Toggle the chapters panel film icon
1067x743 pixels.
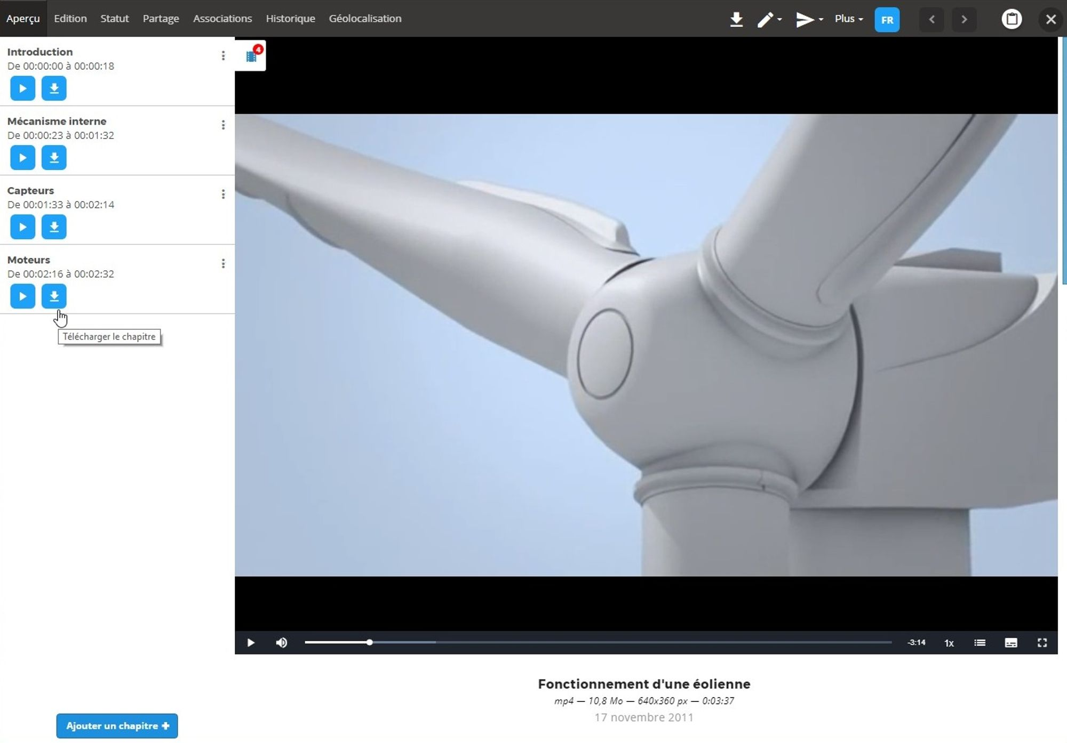point(251,56)
